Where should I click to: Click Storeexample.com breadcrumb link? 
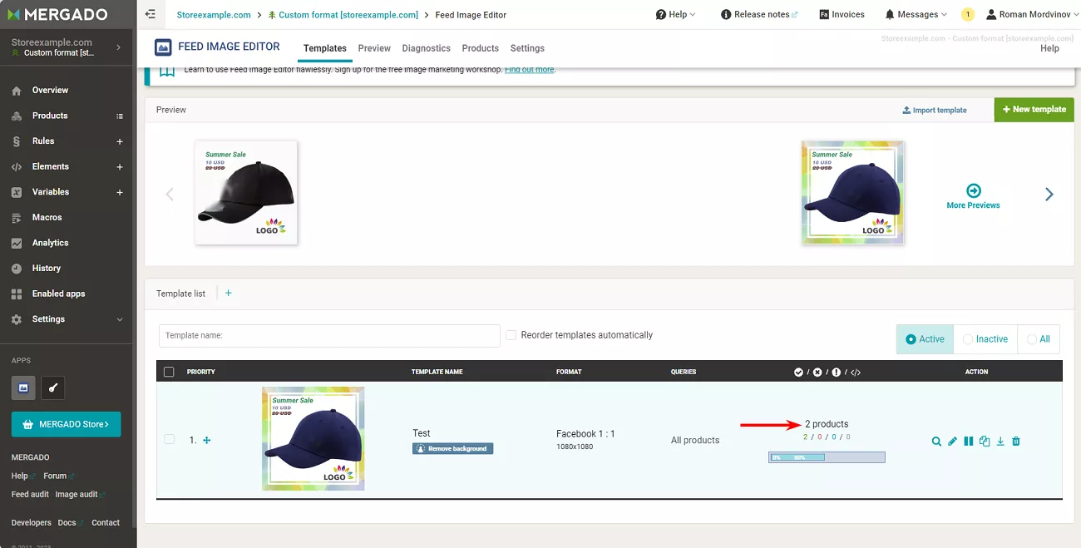pos(214,15)
